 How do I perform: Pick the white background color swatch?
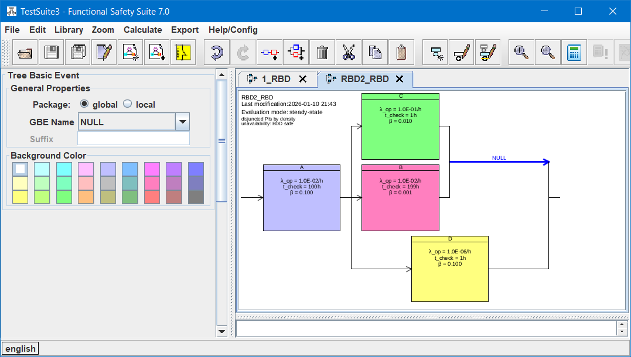20,169
